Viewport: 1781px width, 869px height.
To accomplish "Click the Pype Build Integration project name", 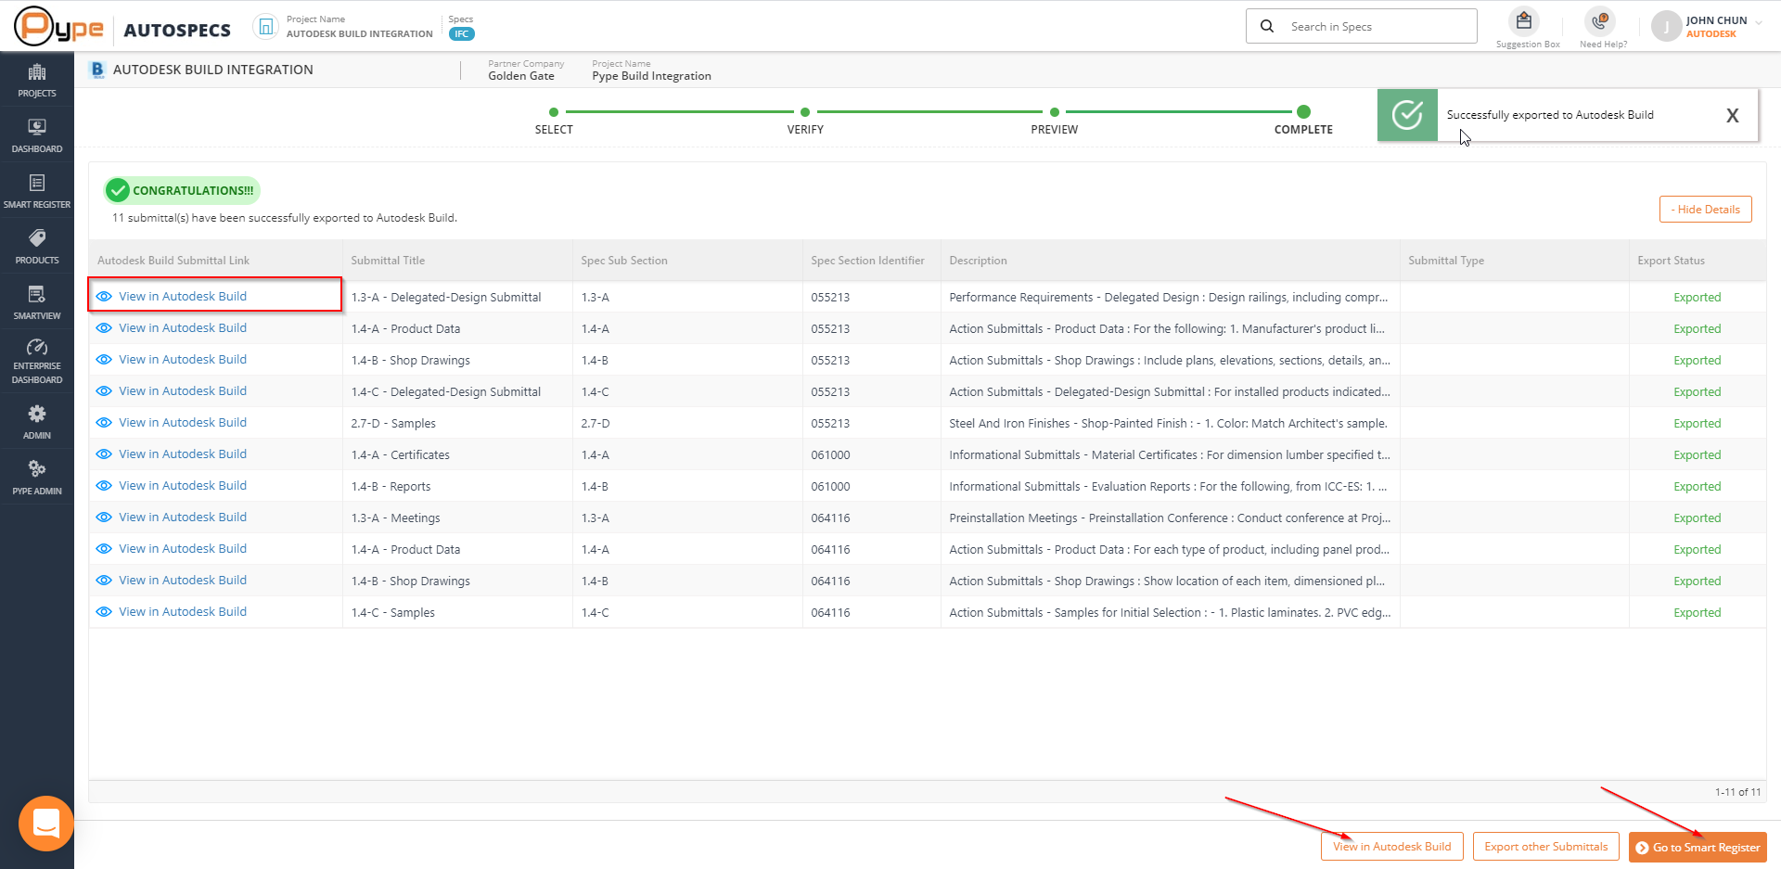I will [651, 76].
